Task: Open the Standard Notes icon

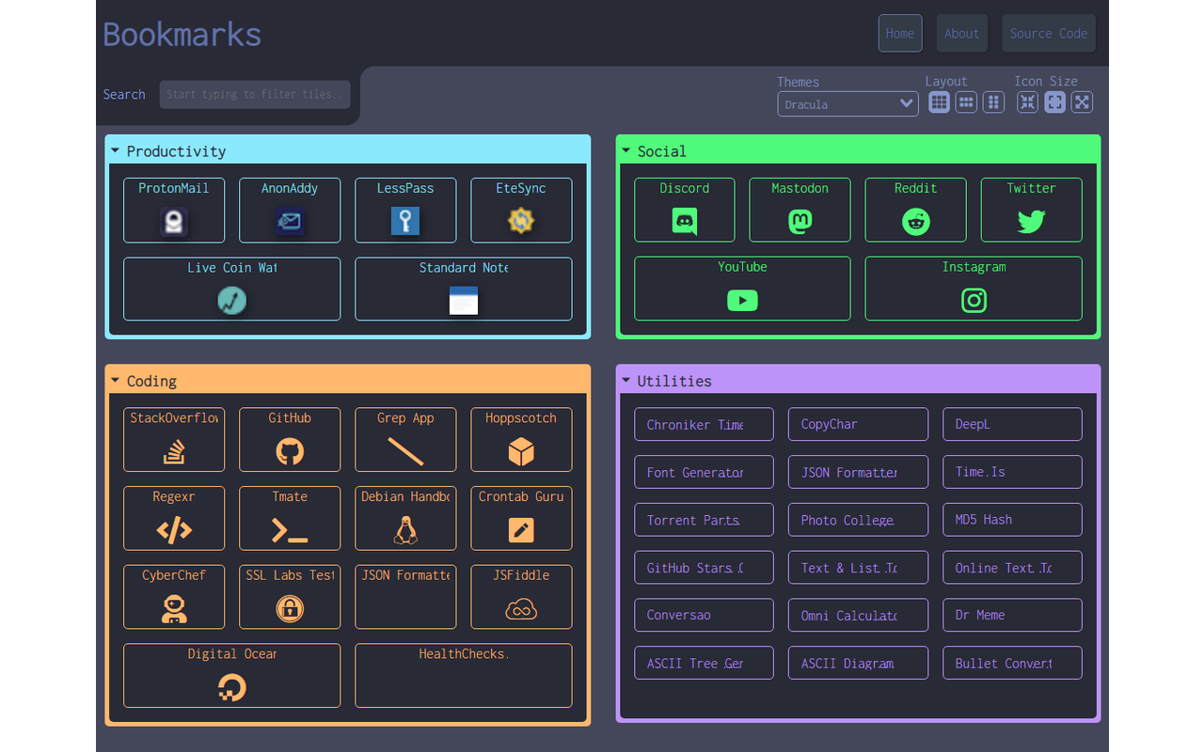Action: click(x=464, y=300)
